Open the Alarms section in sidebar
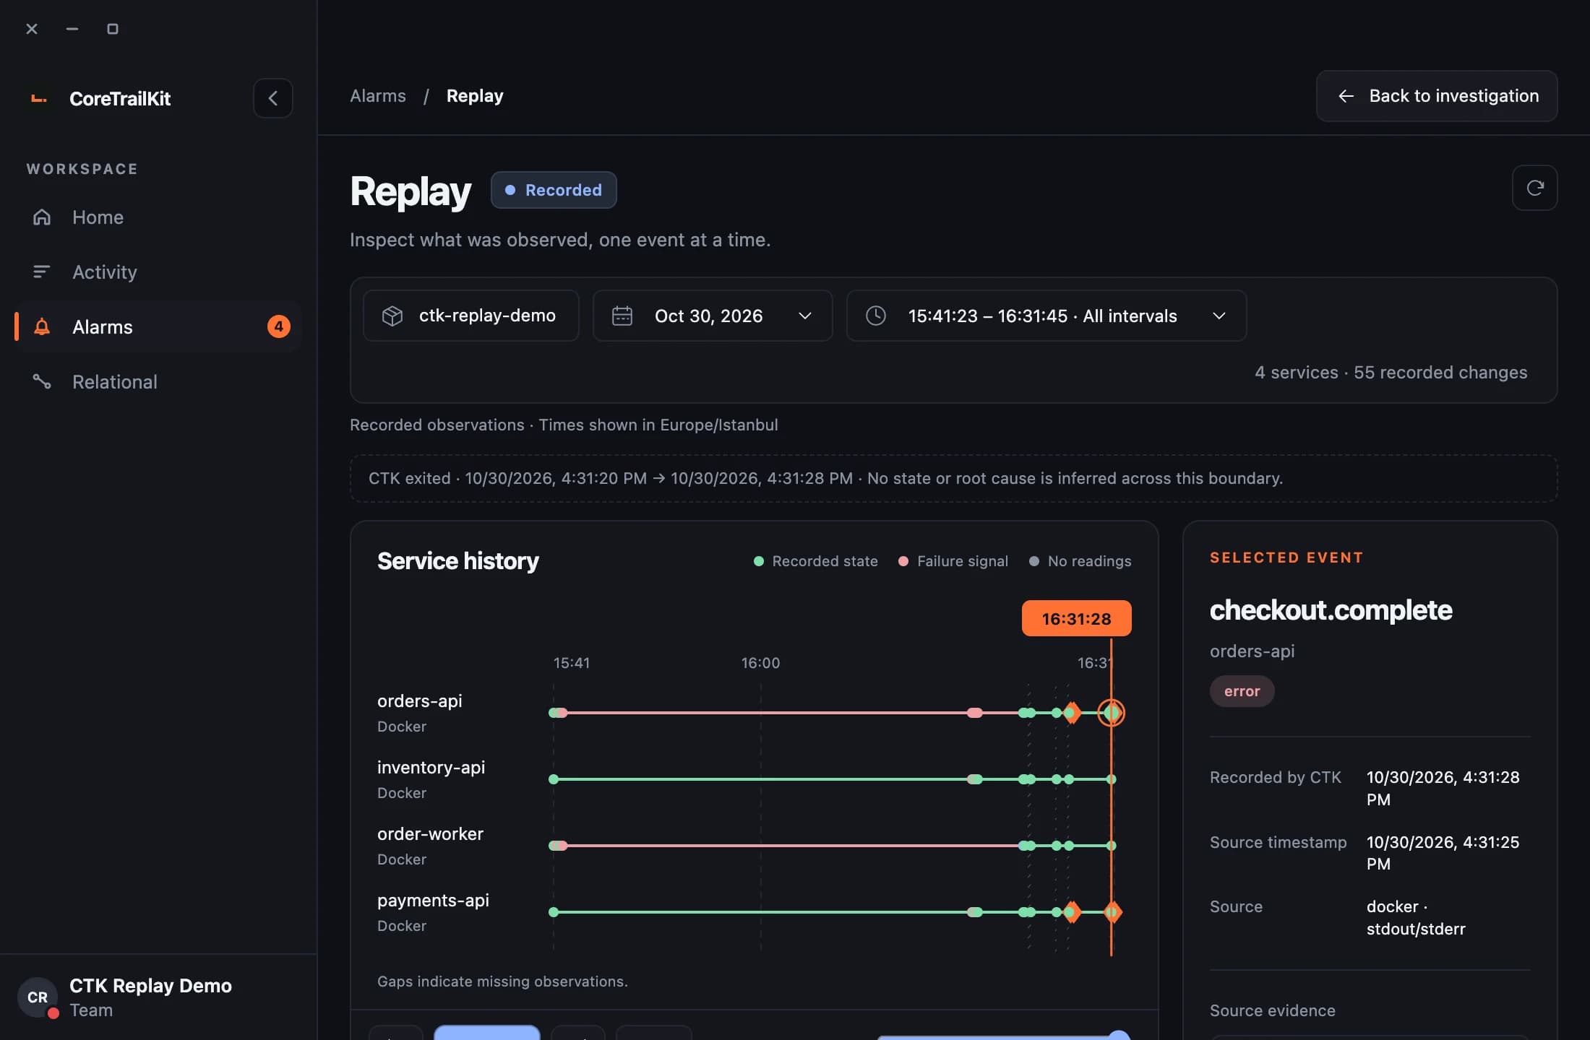 tap(159, 326)
